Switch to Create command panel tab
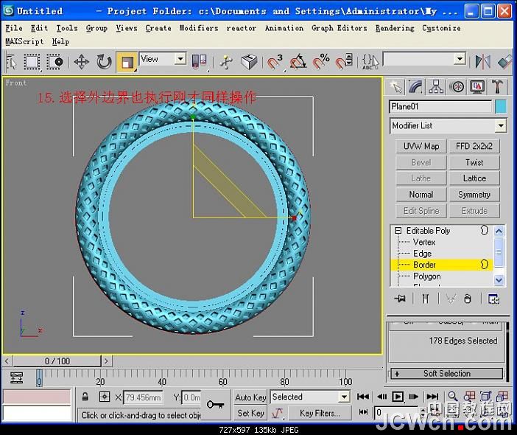The height and width of the screenshot is (435, 517). pyautogui.click(x=396, y=87)
